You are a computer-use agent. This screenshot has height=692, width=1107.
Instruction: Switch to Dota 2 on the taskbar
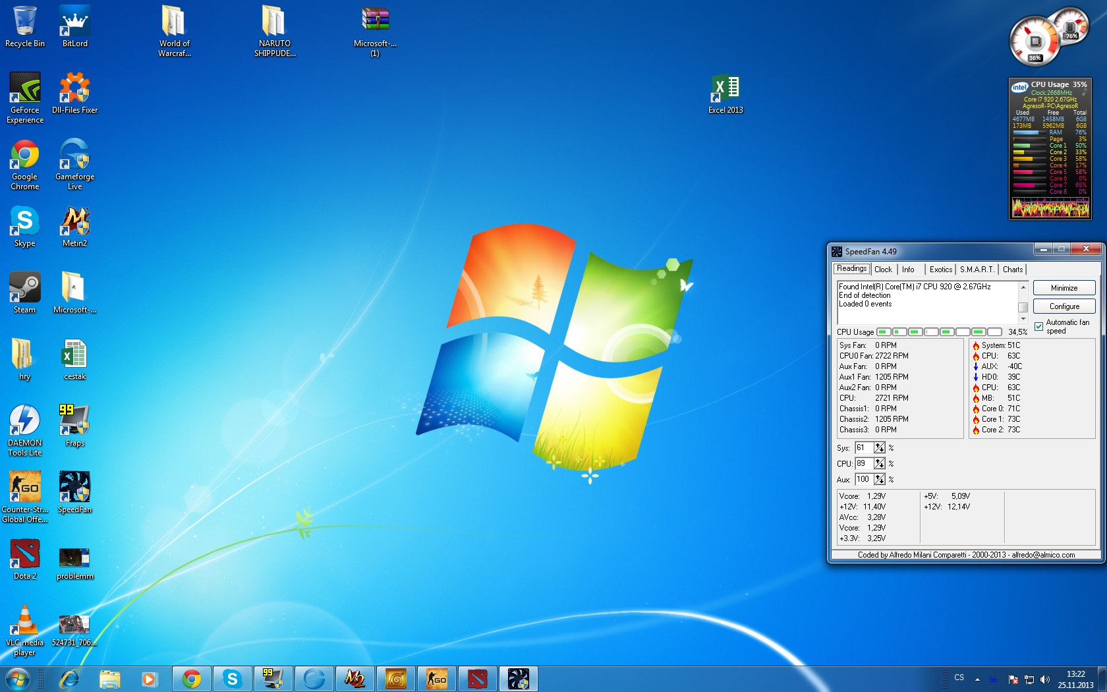point(478,679)
